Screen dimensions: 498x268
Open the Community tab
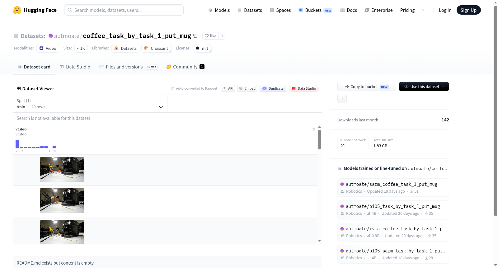[x=185, y=67]
